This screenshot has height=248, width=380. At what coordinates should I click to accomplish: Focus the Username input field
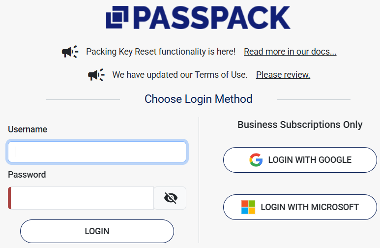pos(97,152)
